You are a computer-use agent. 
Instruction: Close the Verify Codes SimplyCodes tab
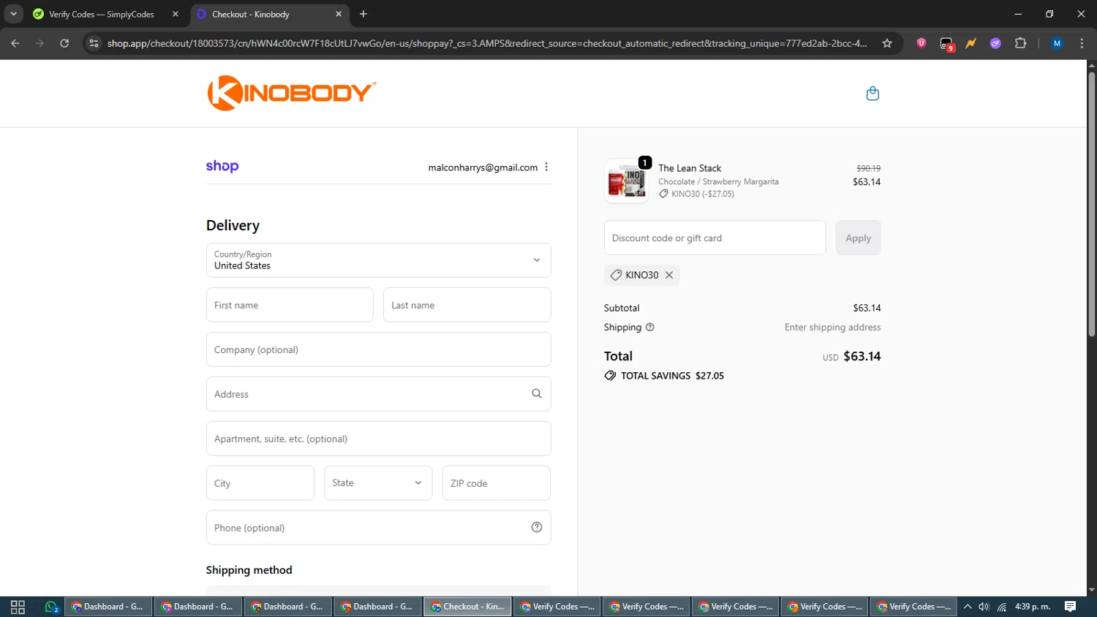[176, 14]
